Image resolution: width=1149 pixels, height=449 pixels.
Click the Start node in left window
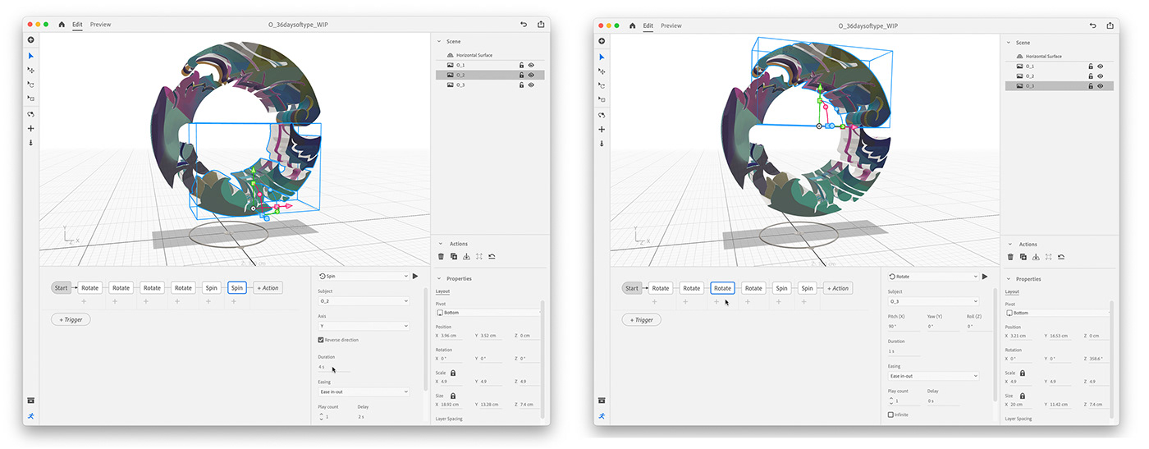[61, 287]
